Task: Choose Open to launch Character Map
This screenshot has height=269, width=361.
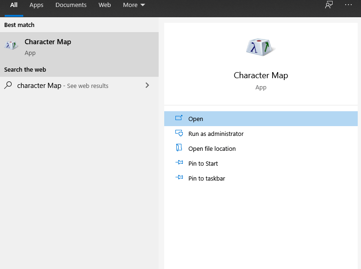Action: [196, 119]
